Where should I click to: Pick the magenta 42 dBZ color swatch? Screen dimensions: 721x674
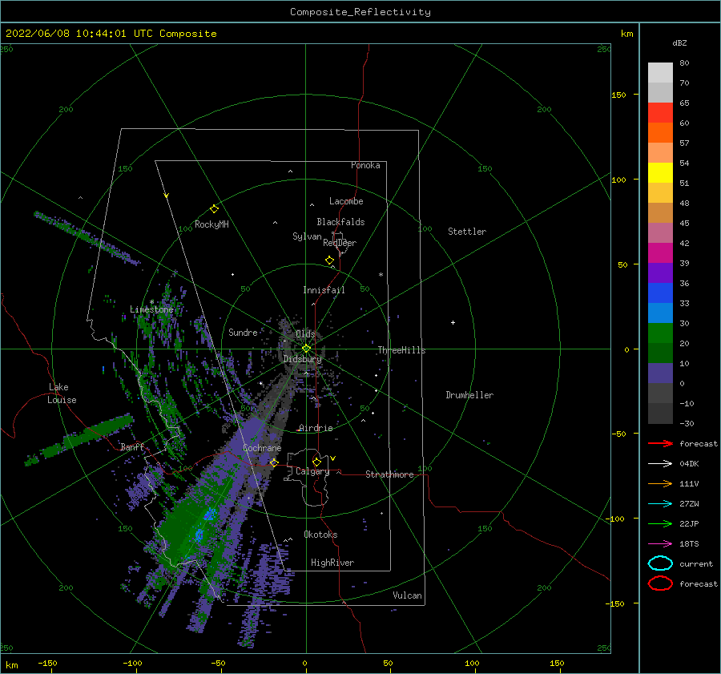point(660,252)
